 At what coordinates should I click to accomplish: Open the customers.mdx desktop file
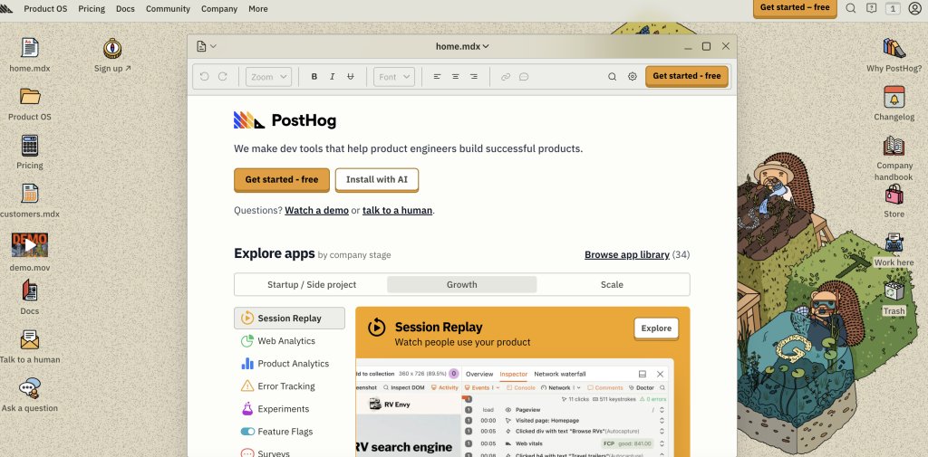30,194
